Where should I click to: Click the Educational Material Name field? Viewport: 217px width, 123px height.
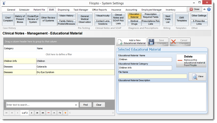click(145, 60)
